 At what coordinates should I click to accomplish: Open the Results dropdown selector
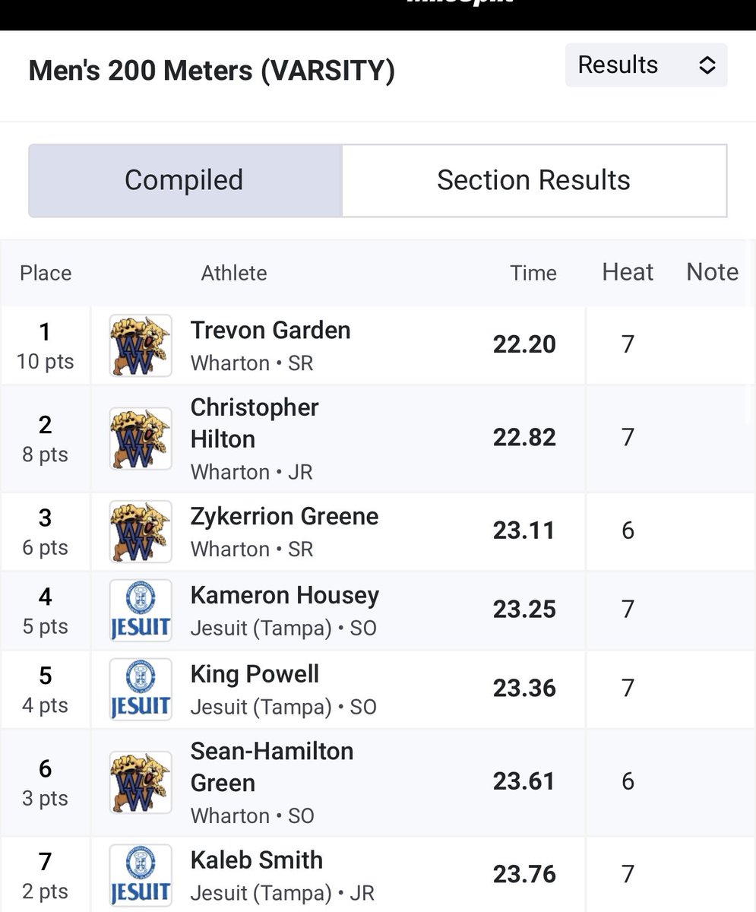tap(646, 65)
